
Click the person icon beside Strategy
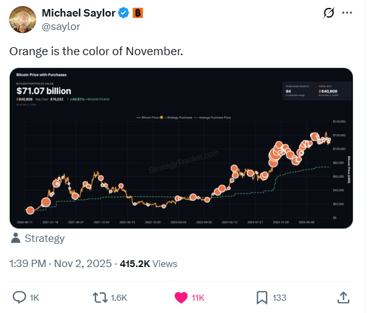click(x=16, y=238)
